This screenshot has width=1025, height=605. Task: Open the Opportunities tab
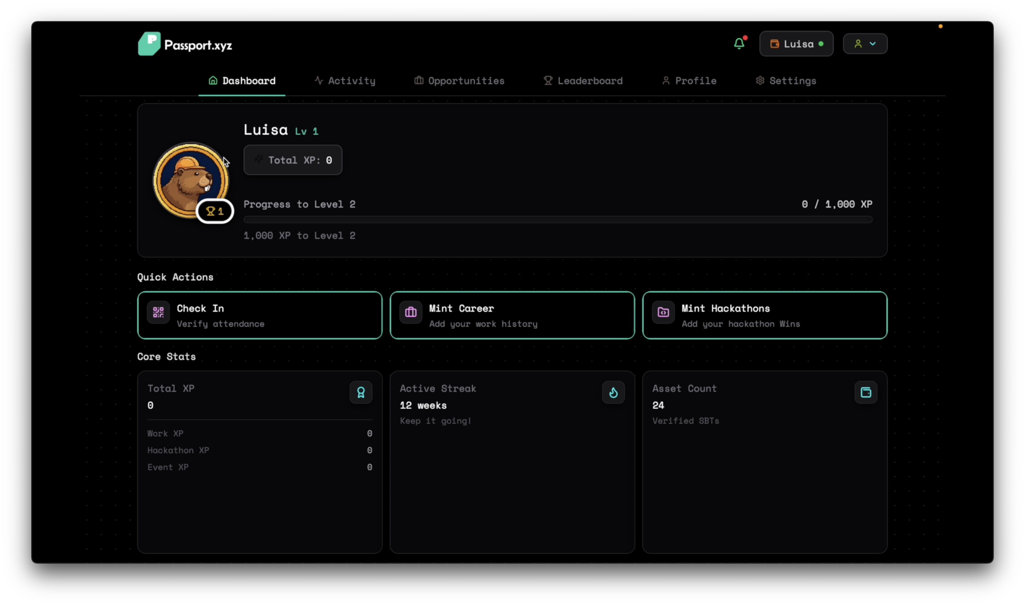pyautogui.click(x=459, y=81)
